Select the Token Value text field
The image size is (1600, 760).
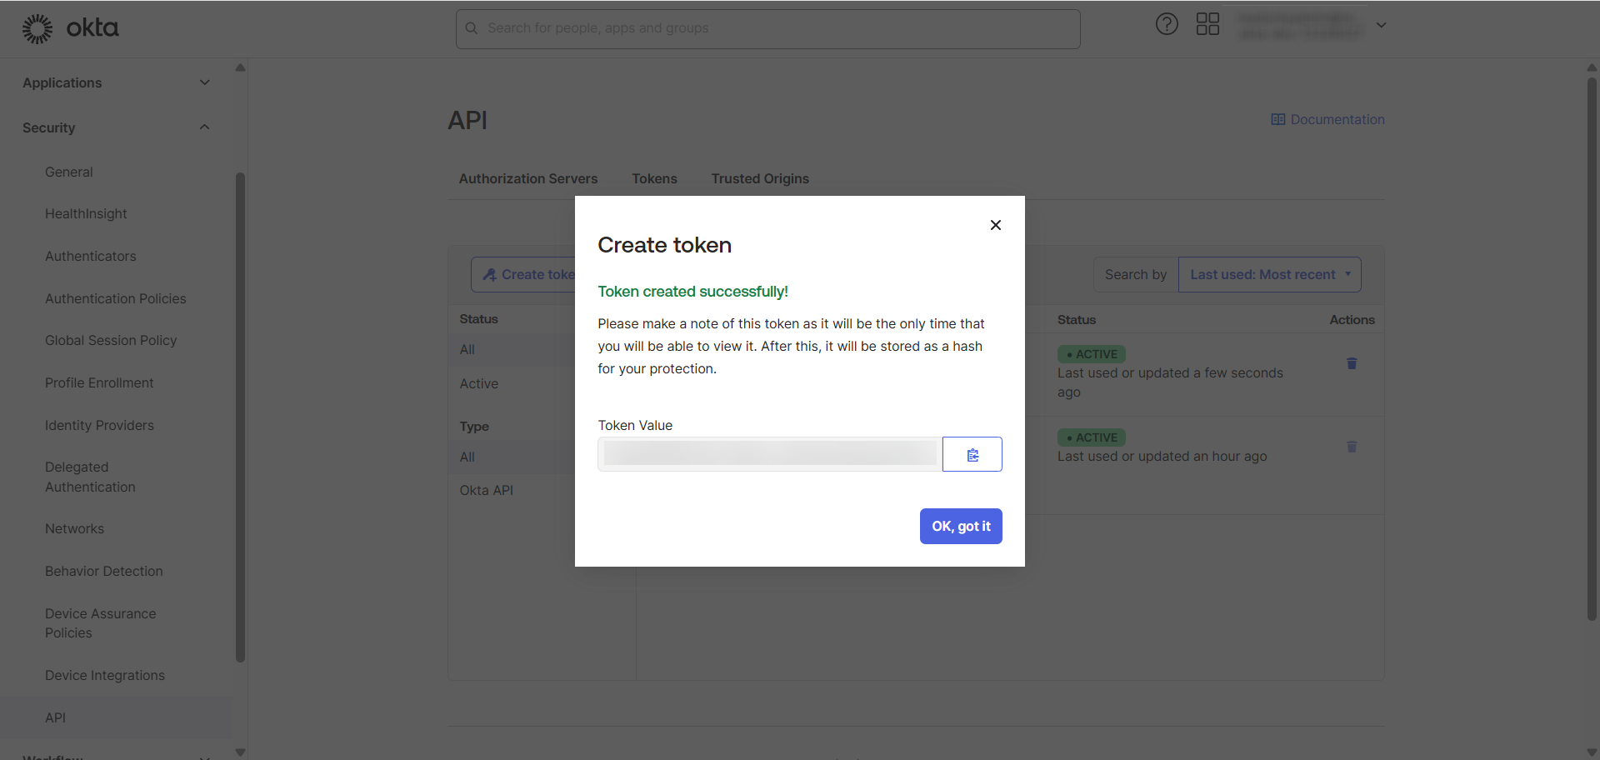[x=769, y=454]
